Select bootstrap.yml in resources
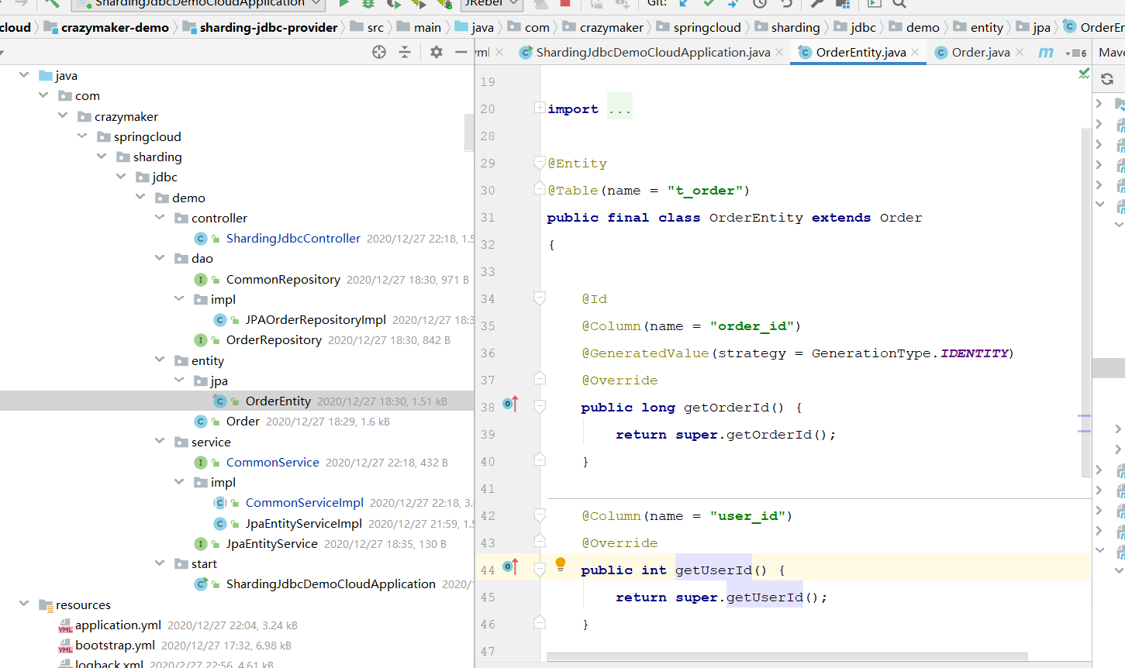The image size is (1125, 668). [x=115, y=645]
